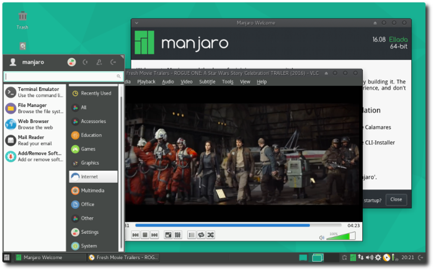Viewport: 434px width, 271px height.
Task: Click the 04:23 time label in VLC
Action: 353,225
